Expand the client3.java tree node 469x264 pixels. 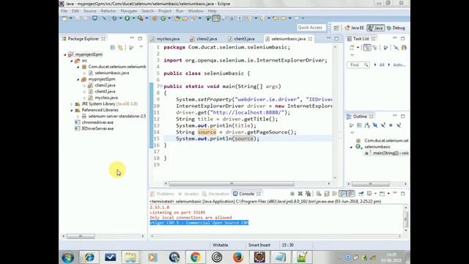click(x=85, y=92)
